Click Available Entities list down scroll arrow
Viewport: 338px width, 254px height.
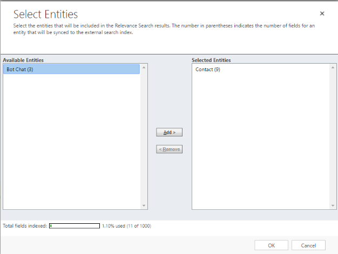[144, 206]
